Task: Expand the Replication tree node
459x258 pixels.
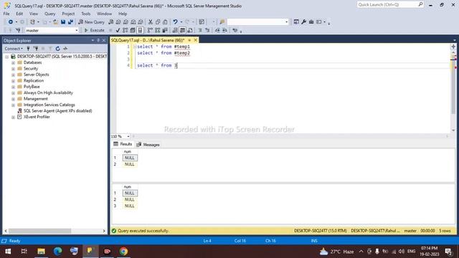Action: (x=13, y=81)
